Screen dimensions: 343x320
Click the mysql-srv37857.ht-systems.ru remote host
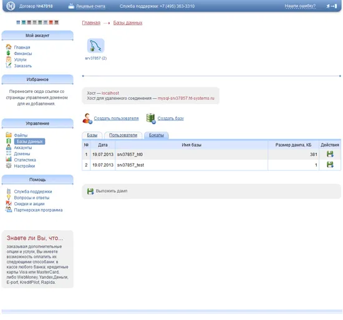pos(186,98)
